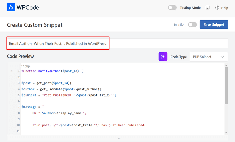The height and width of the screenshot is (142, 235).
Task: Click the WPCode logo icon
Action: pyautogui.click(x=11, y=7)
